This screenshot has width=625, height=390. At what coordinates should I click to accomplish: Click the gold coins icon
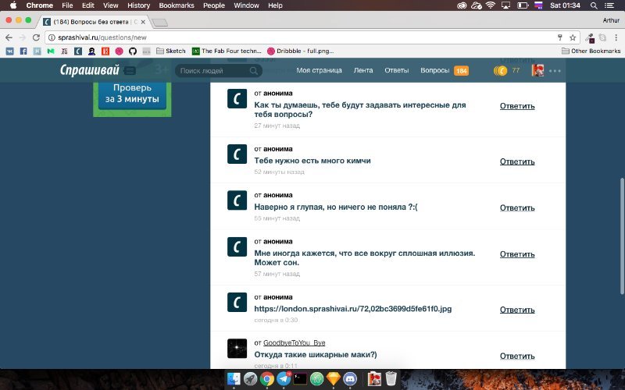[x=500, y=71]
